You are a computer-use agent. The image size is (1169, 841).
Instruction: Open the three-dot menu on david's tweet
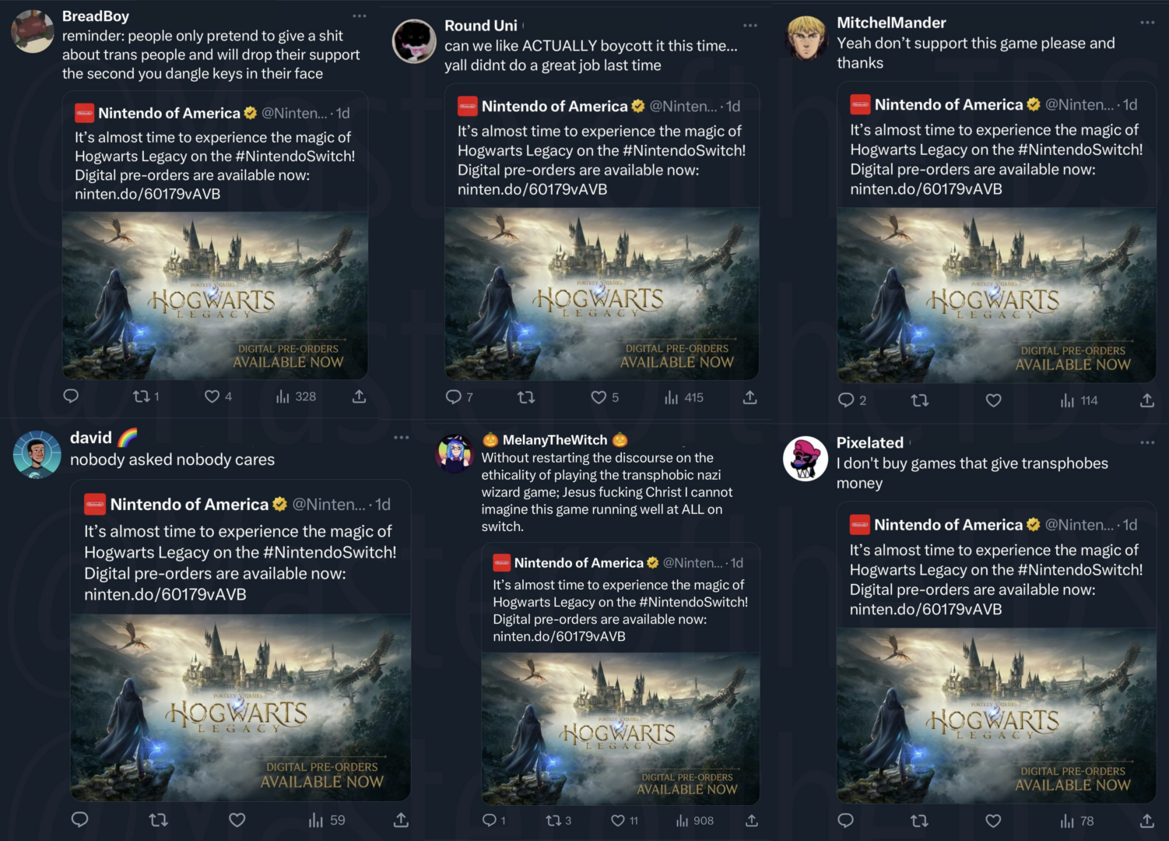coord(401,438)
